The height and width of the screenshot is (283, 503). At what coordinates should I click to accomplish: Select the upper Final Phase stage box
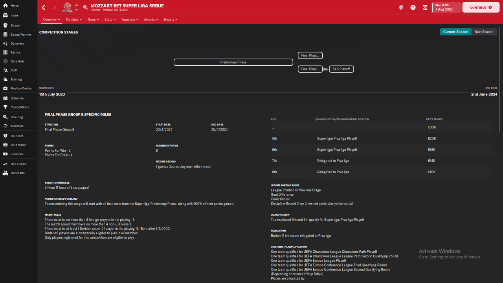[310, 55]
